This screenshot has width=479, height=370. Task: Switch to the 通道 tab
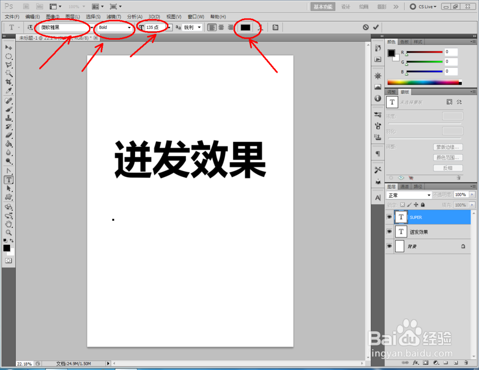[404, 187]
